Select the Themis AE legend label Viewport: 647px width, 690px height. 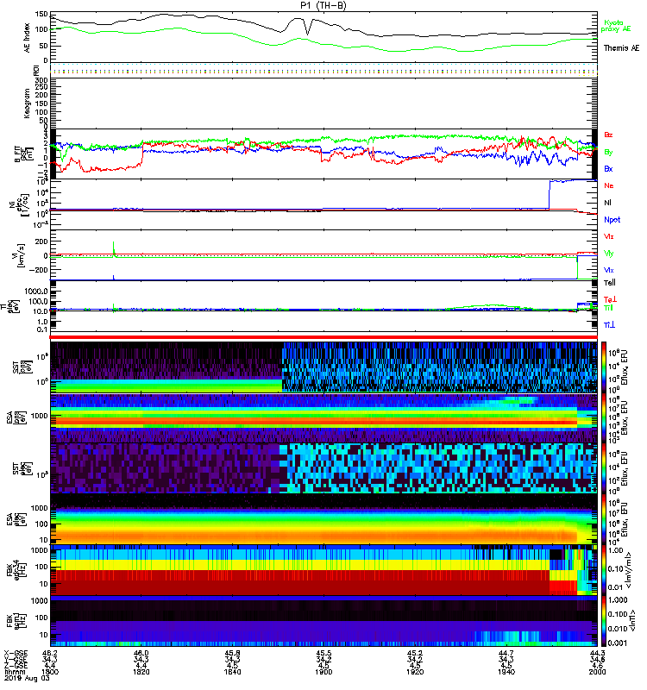[621, 48]
